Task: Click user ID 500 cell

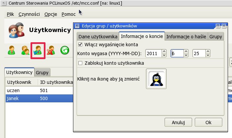Action: tap(44, 98)
